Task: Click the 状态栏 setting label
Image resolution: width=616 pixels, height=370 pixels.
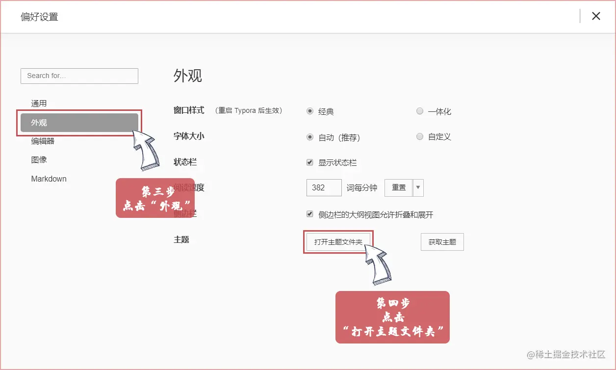Action: [185, 162]
